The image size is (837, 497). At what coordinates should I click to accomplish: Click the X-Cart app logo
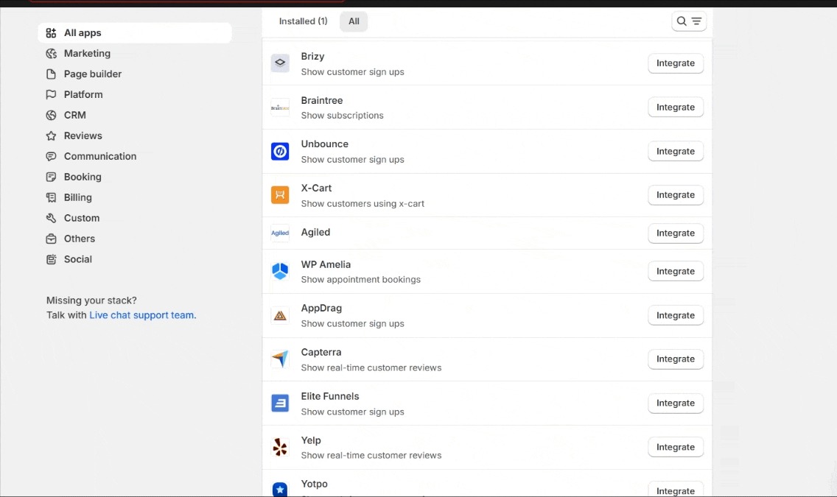click(280, 195)
